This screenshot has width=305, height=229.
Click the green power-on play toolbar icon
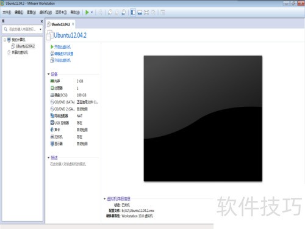(x=87, y=12)
